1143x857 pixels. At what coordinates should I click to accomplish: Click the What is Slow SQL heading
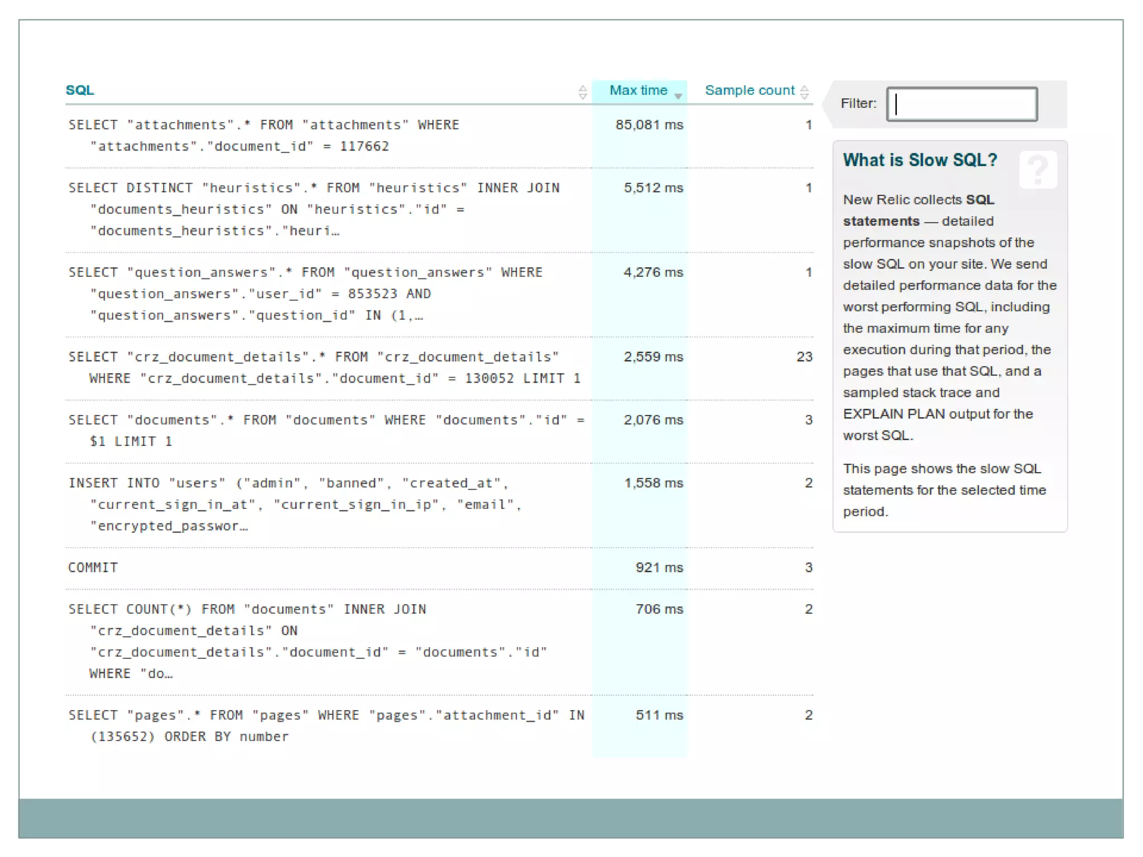(x=919, y=160)
